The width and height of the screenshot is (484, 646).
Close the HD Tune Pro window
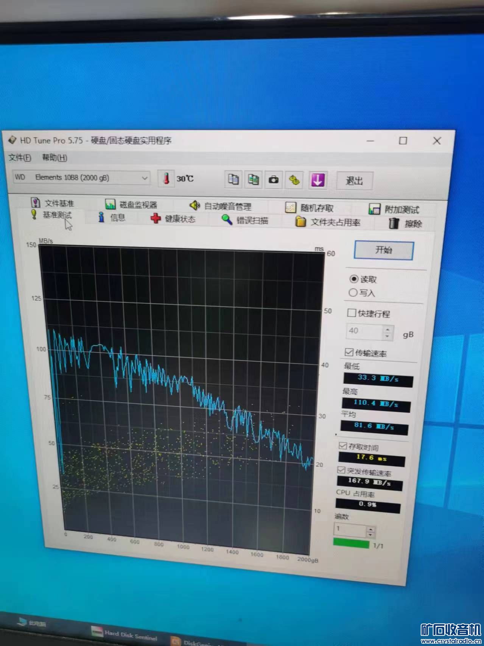pos(436,141)
